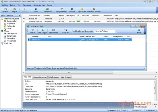
Task: Switch to Vista Progreso tab
Action: click(53, 77)
